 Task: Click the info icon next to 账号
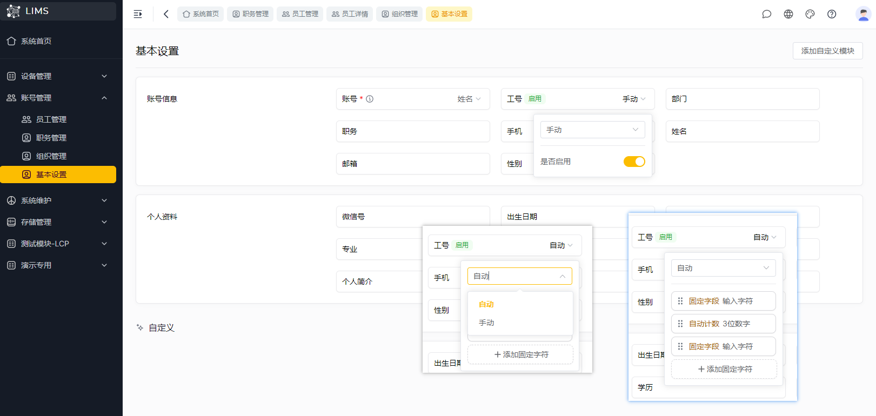pos(370,99)
